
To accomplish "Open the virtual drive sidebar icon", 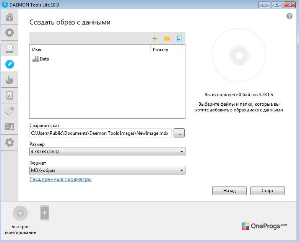I will (x=10, y=48).
